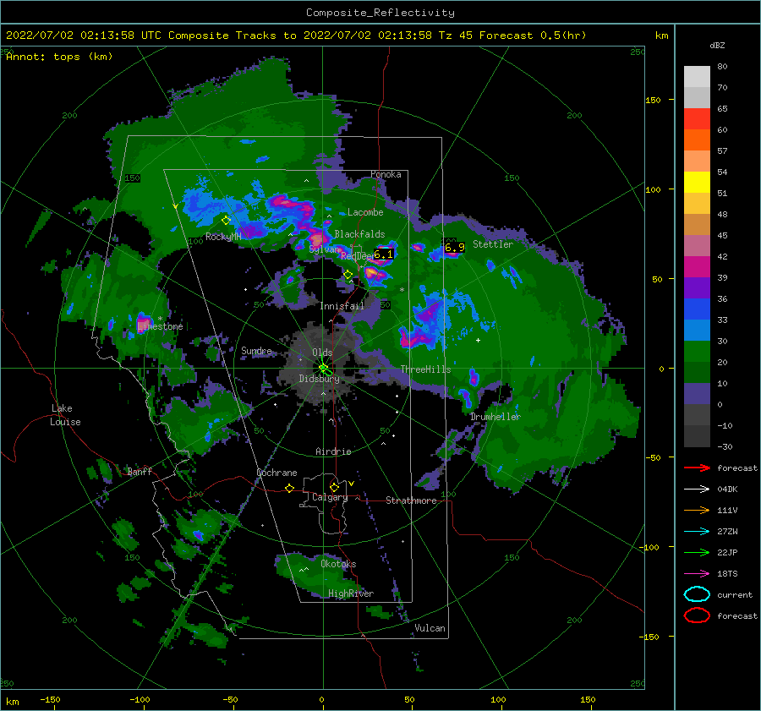The image size is (761, 711).
Task: Click the 04DK legend text
Action: [727, 489]
